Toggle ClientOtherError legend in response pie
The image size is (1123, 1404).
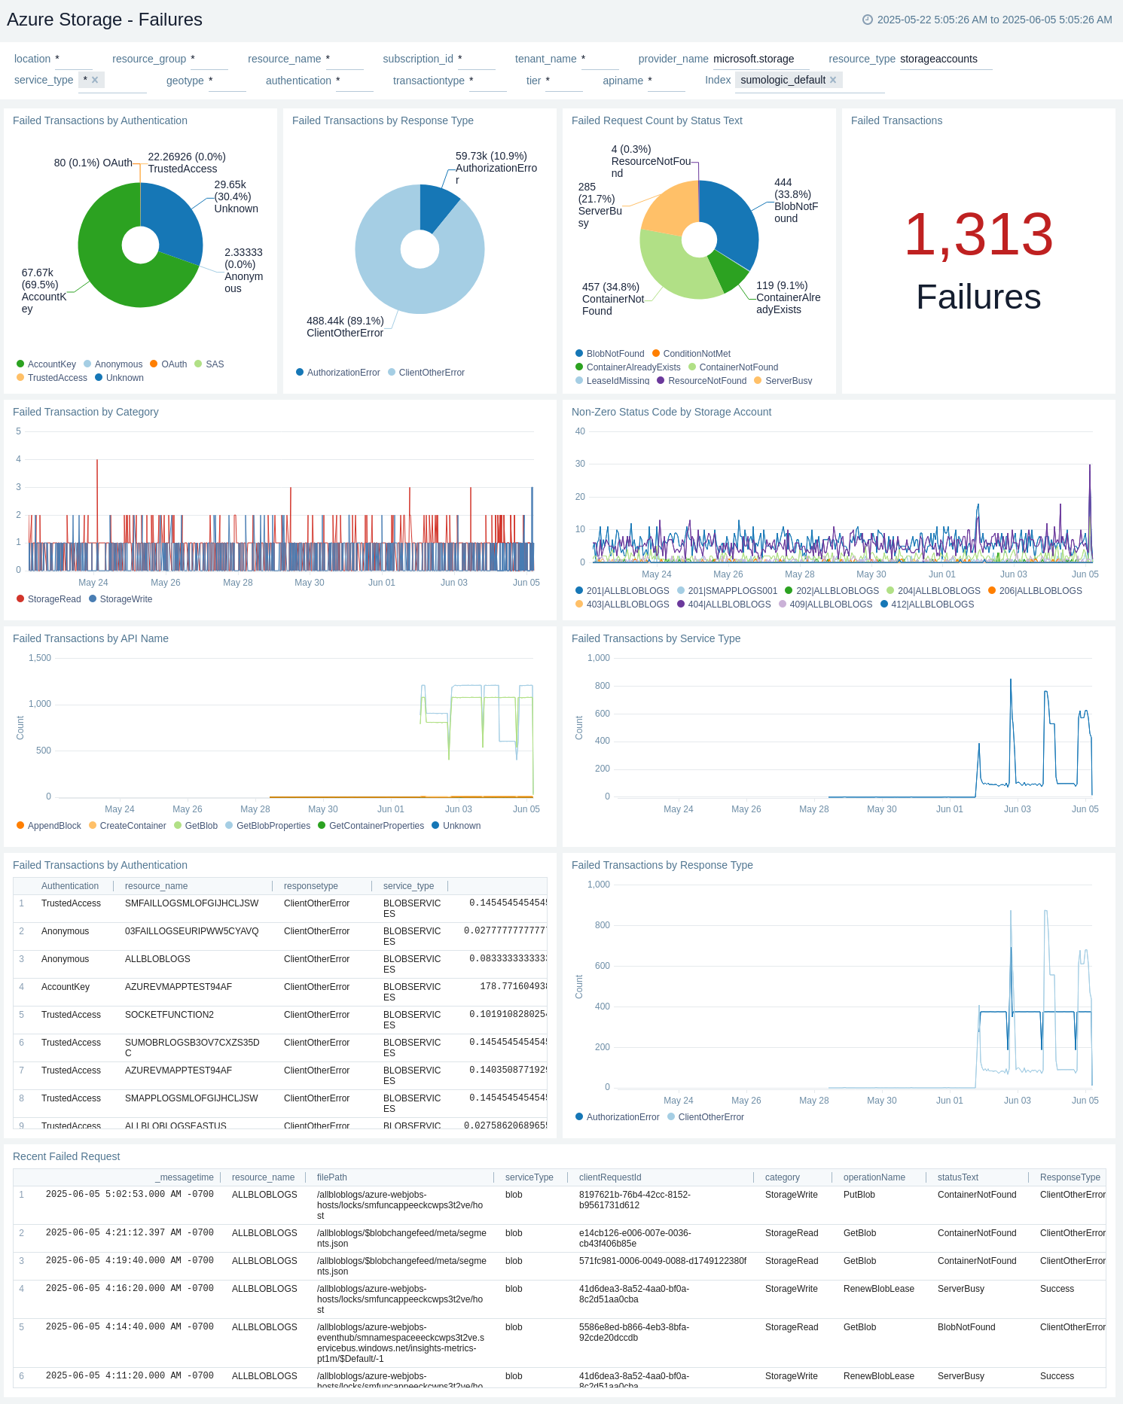click(x=426, y=373)
